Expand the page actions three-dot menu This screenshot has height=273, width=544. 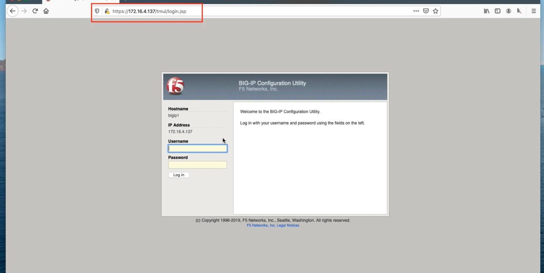[x=416, y=11]
